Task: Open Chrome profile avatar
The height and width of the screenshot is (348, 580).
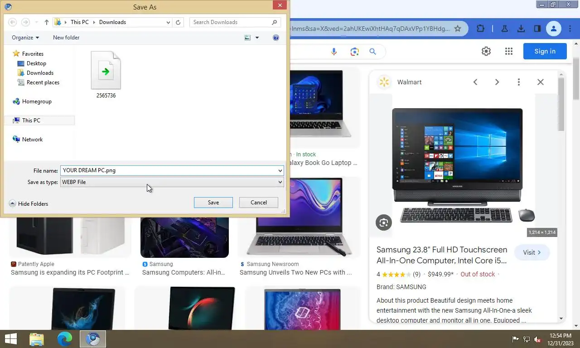Action: [554, 29]
